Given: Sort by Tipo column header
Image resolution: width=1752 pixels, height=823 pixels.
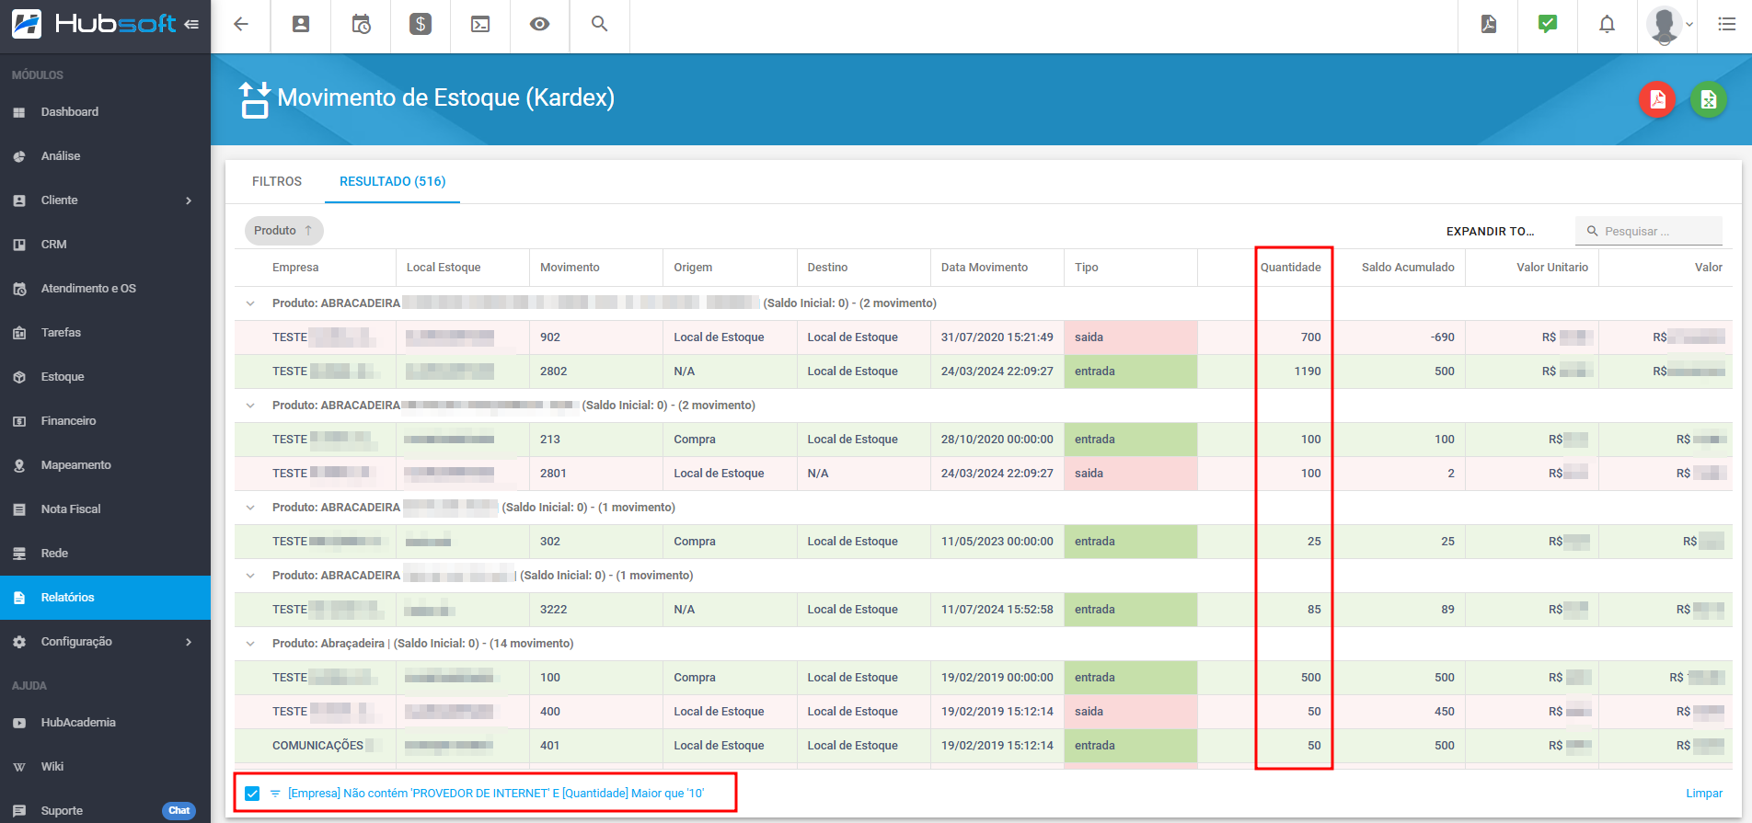Looking at the screenshot, I should pos(1087,268).
